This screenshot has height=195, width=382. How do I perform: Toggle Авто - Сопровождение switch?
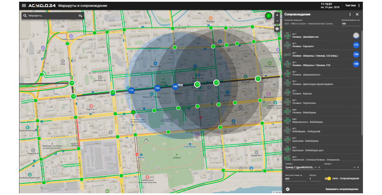328,179
